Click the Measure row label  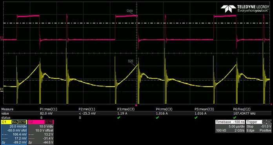(7, 110)
